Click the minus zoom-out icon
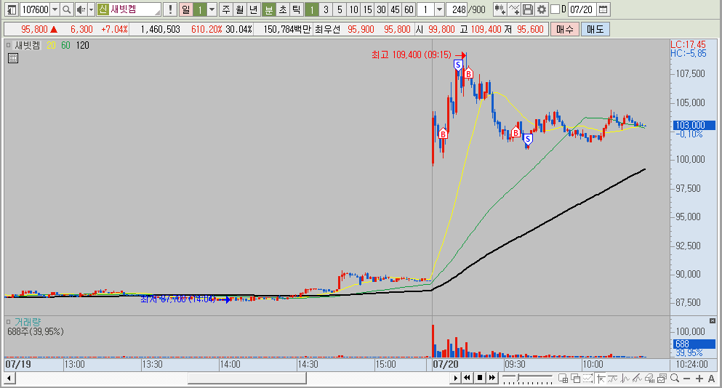This screenshot has width=722, height=388. 686,379
